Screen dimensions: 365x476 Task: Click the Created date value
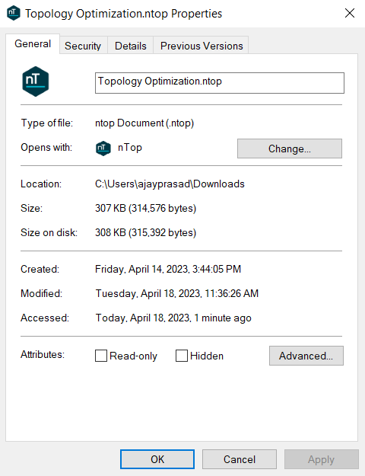[x=168, y=270]
